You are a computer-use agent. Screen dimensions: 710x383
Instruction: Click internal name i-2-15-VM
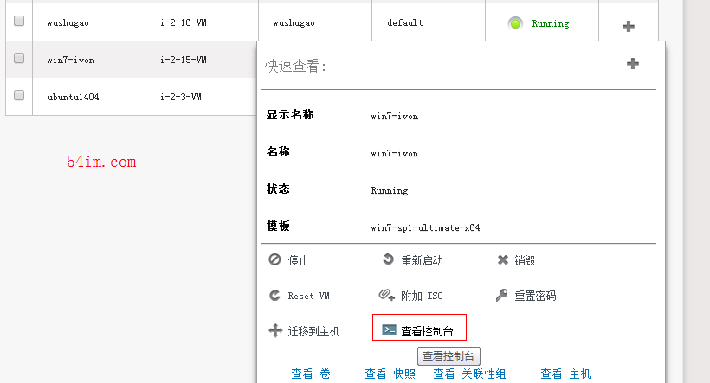[x=184, y=60]
